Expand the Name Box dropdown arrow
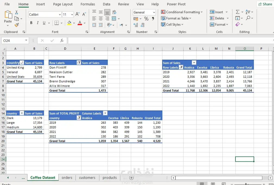This screenshot has height=185, width=274. tap(26, 40)
